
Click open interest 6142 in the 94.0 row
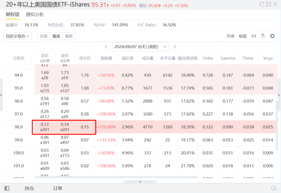168,75
